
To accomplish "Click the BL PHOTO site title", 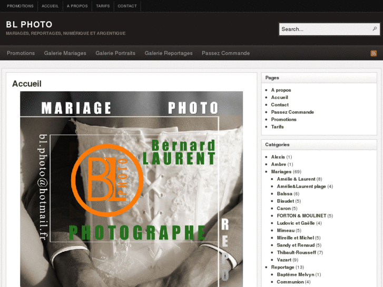I will pos(29,24).
